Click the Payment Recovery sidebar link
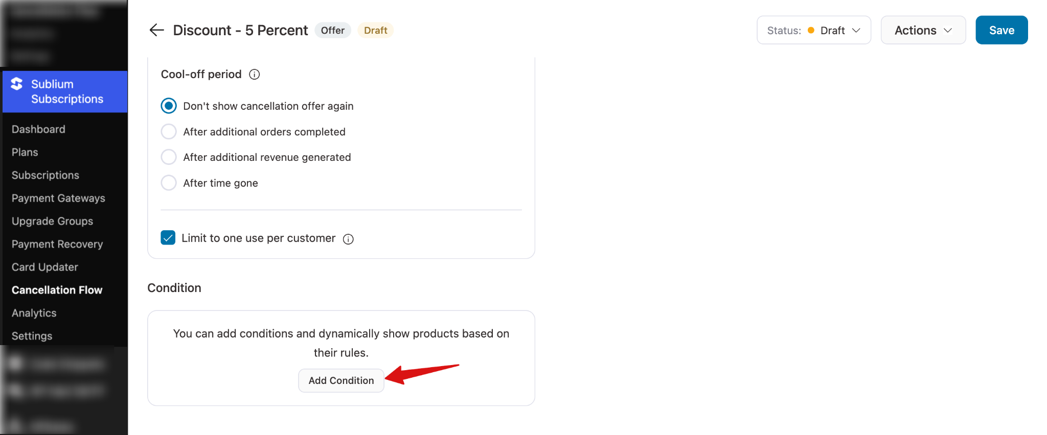Viewport: 1047px width, 435px height. [57, 244]
